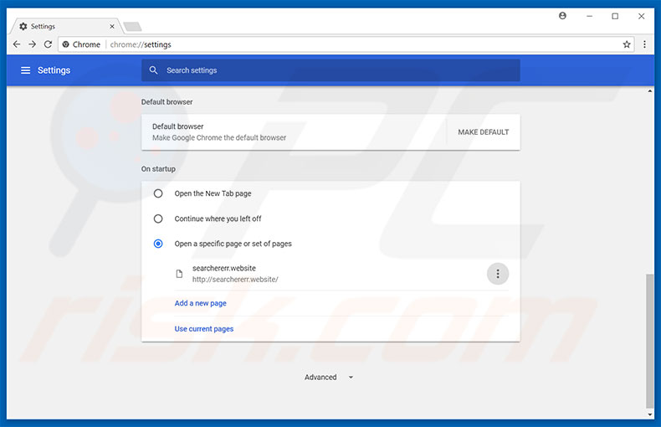Click the user profile icon in title bar
The width and height of the screenshot is (661, 427).
(x=562, y=16)
